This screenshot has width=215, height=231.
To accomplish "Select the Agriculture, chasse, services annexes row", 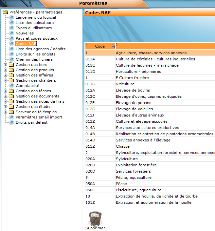I will click(150, 53).
